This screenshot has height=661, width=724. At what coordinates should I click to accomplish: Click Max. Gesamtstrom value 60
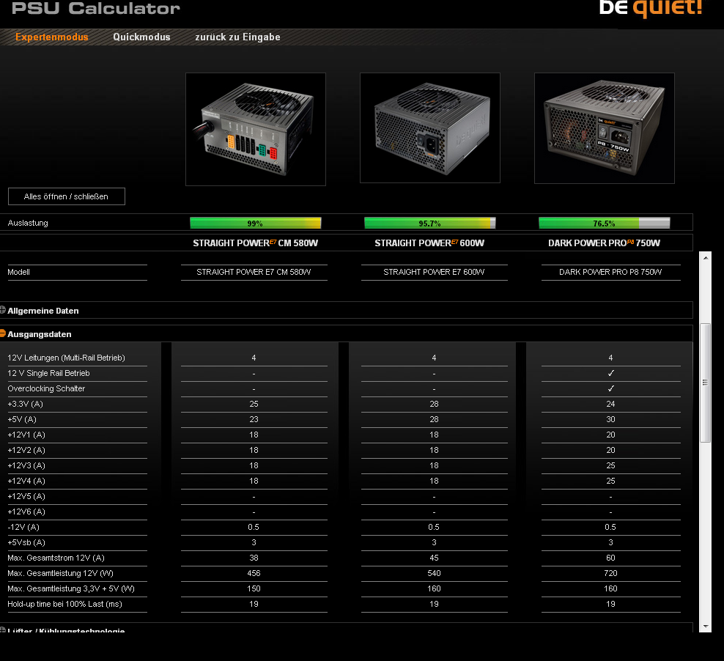click(x=610, y=558)
